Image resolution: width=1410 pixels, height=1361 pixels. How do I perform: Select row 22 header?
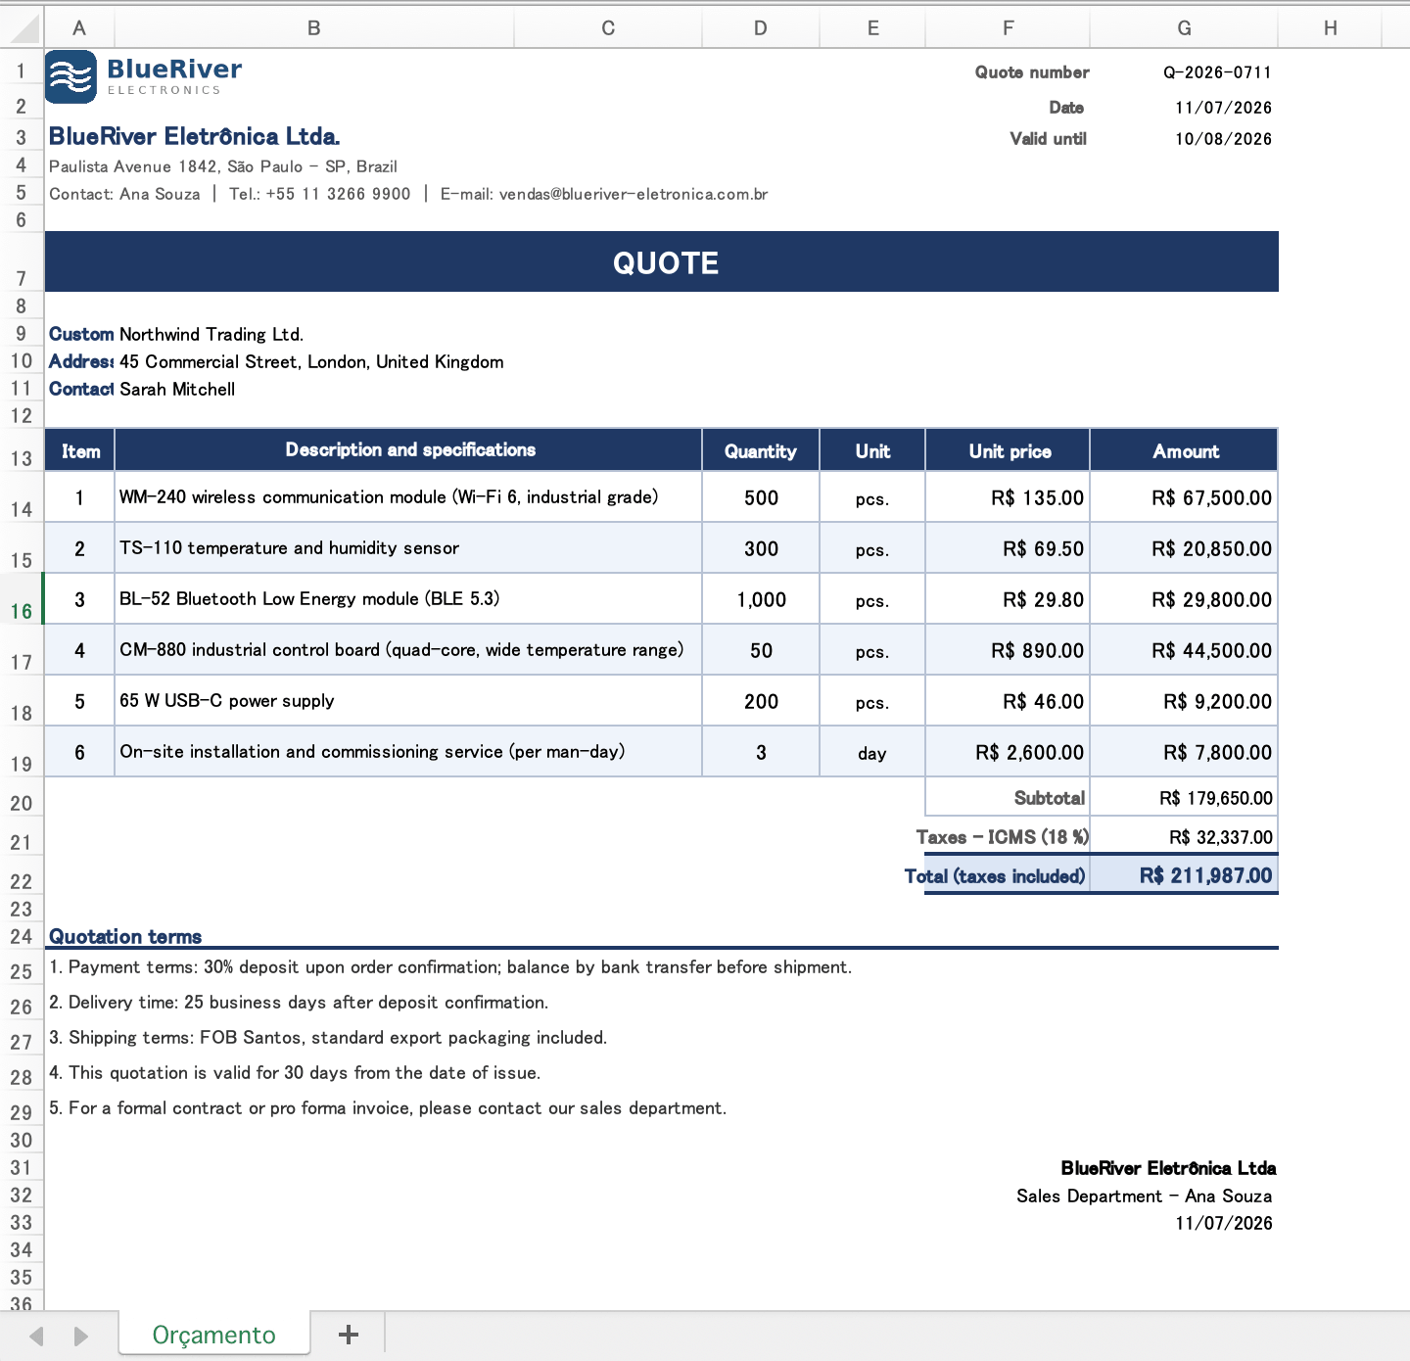22,874
